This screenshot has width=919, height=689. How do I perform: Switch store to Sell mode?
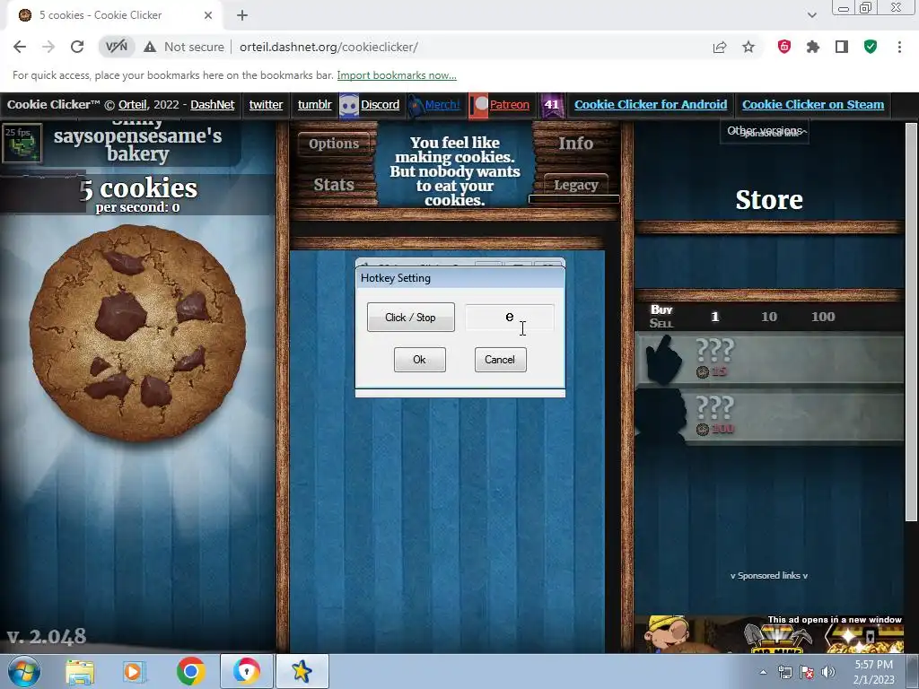(x=661, y=323)
